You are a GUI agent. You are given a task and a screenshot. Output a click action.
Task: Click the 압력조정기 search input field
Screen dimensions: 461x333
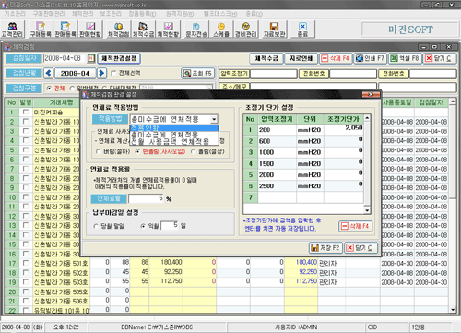(x=273, y=74)
